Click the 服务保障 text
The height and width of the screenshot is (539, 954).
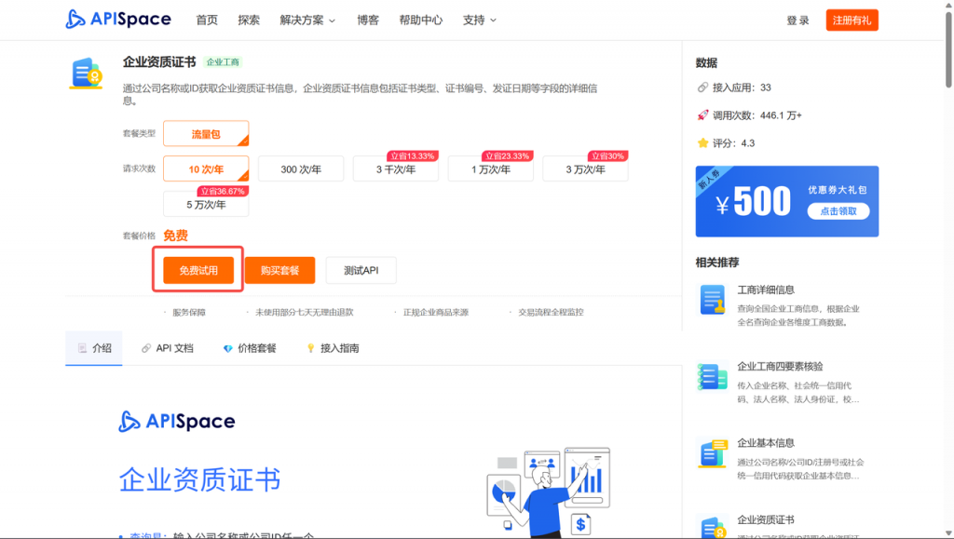pyautogui.click(x=189, y=313)
